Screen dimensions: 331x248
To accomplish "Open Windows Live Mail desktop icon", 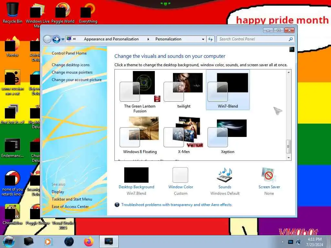I will point(37,15).
